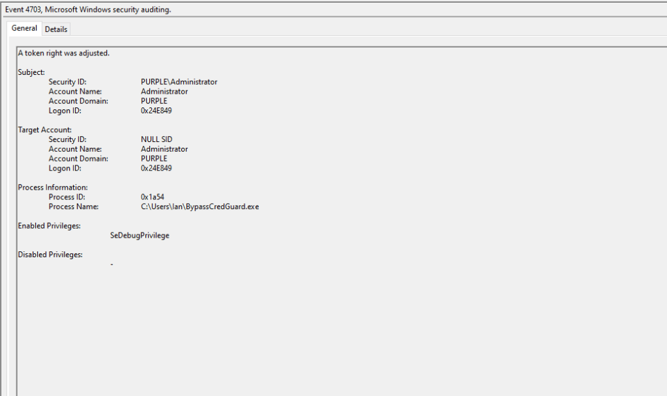Click the Process Information heading
The width and height of the screenshot is (667, 396).
click(x=53, y=188)
